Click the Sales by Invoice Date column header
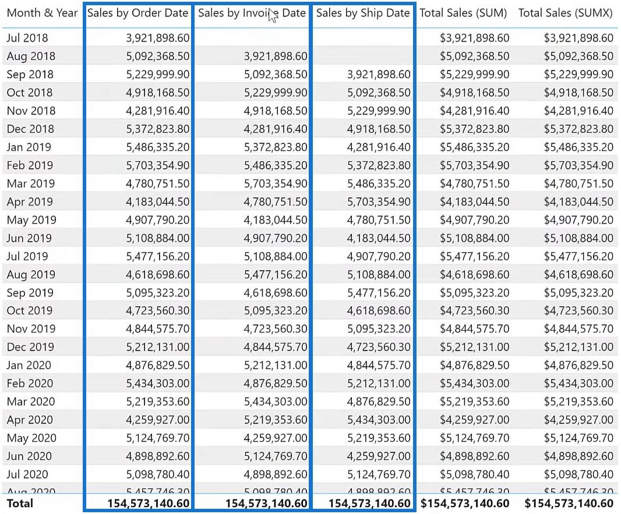 click(252, 13)
